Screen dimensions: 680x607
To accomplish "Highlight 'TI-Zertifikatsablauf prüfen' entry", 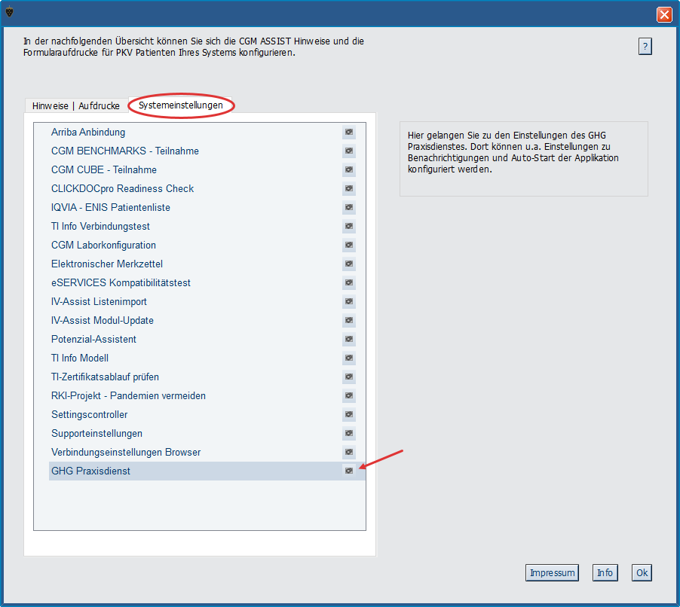I will tap(207, 377).
